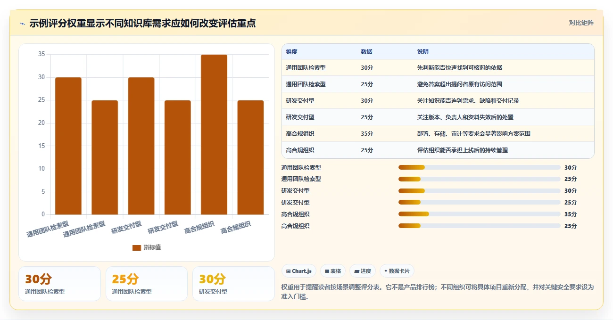Click the 进度 chip

click(363, 271)
